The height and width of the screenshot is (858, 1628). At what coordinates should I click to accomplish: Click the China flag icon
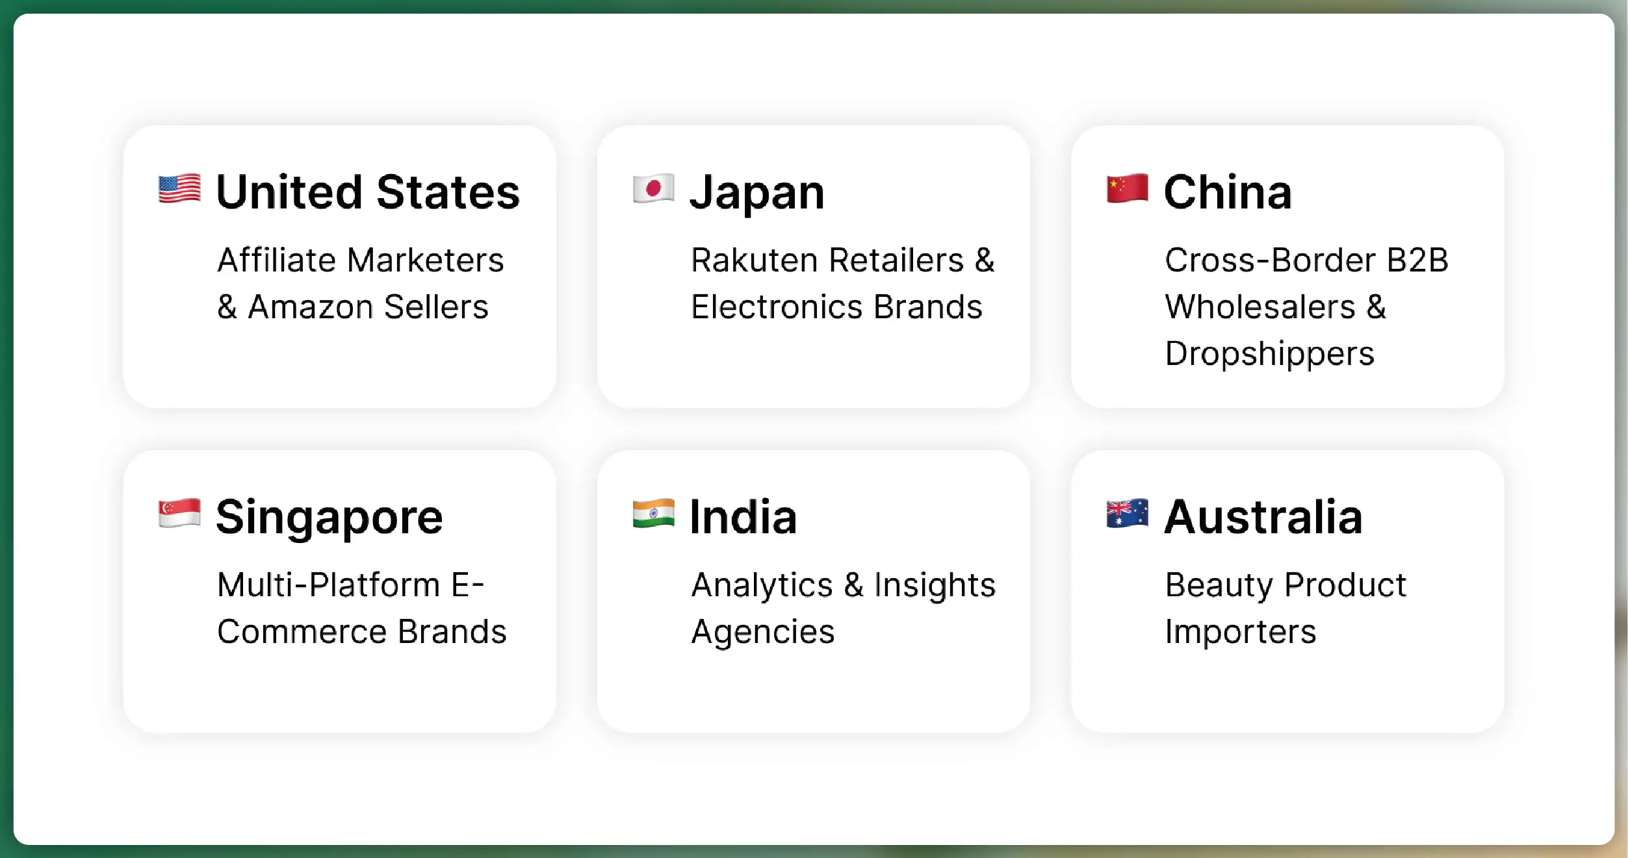1127,189
